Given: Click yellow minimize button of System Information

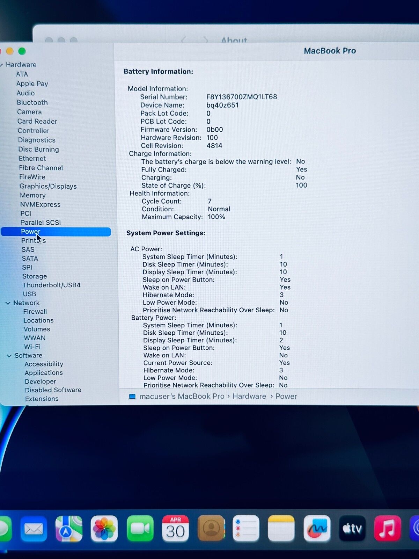Looking at the screenshot, I should pos(9,51).
